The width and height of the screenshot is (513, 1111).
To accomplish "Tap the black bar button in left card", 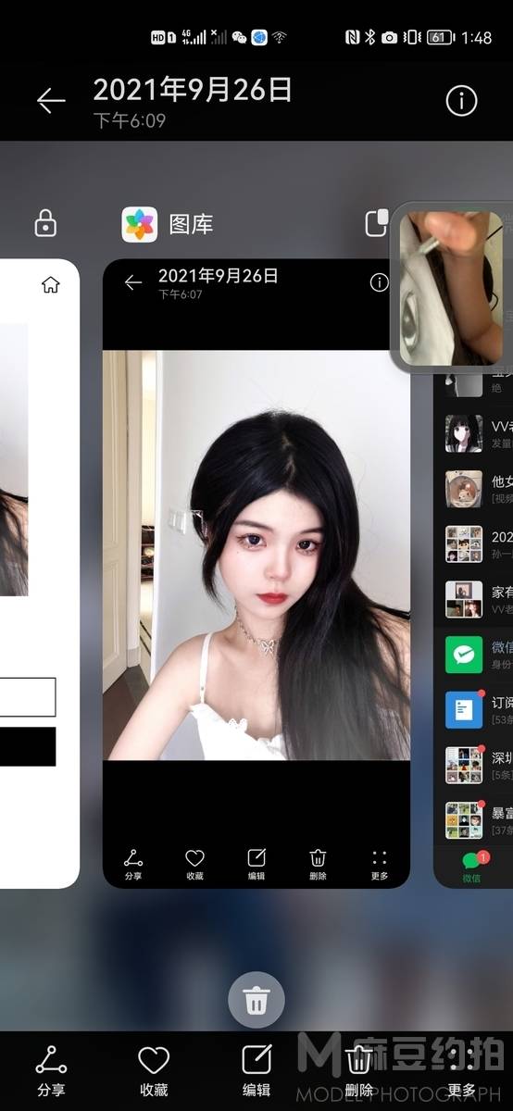I will click(28, 746).
